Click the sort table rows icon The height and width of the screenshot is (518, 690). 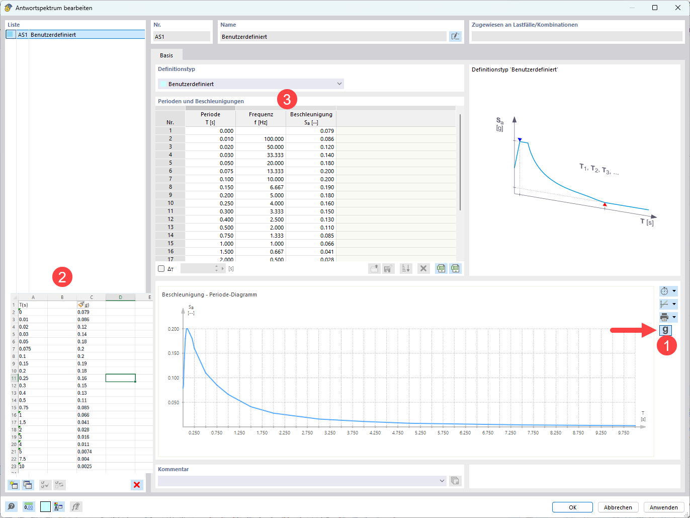tap(406, 269)
